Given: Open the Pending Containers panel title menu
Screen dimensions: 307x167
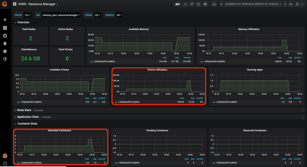Looking at the screenshot, I should tap(157, 131).
